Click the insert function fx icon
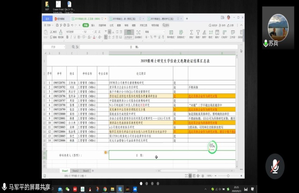 pos(76,47)
